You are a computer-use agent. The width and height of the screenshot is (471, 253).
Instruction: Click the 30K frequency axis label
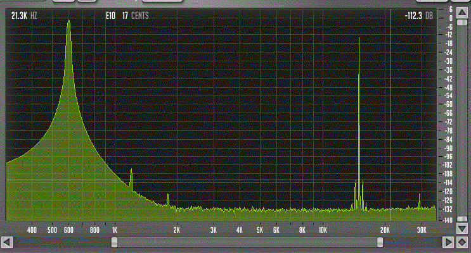pos(422,230)
